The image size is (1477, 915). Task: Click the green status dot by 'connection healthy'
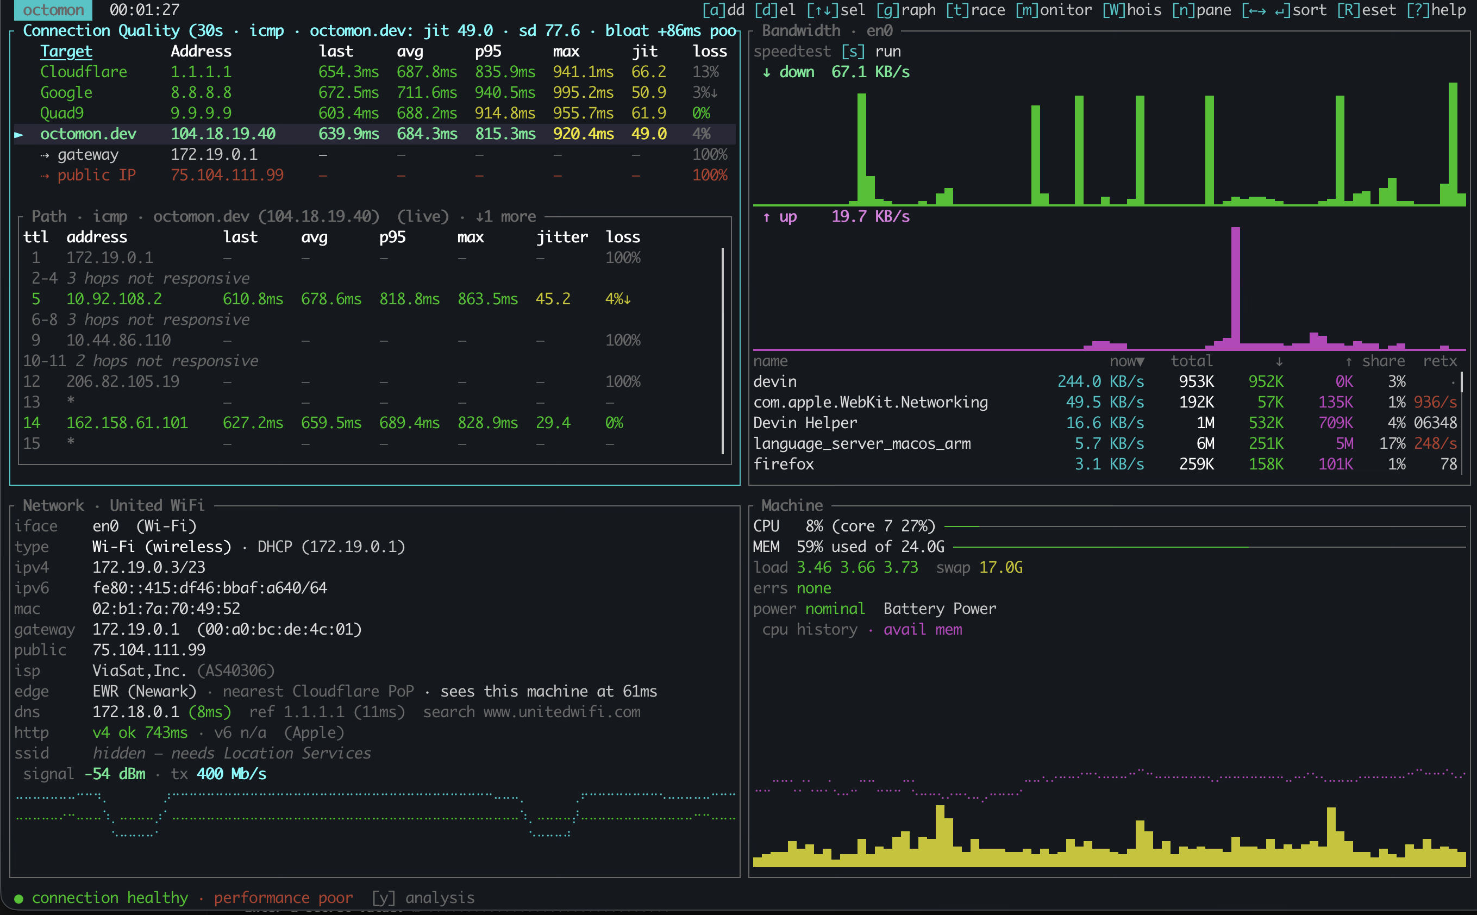click(x=19, y=898)
